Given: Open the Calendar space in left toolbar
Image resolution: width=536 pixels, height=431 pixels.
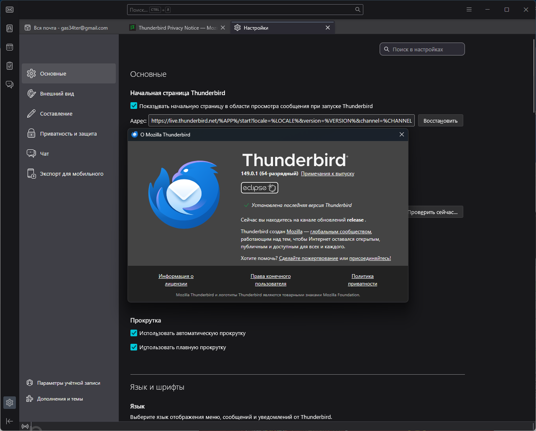Looking at the screenshot, I should click(x=10, y=47).
